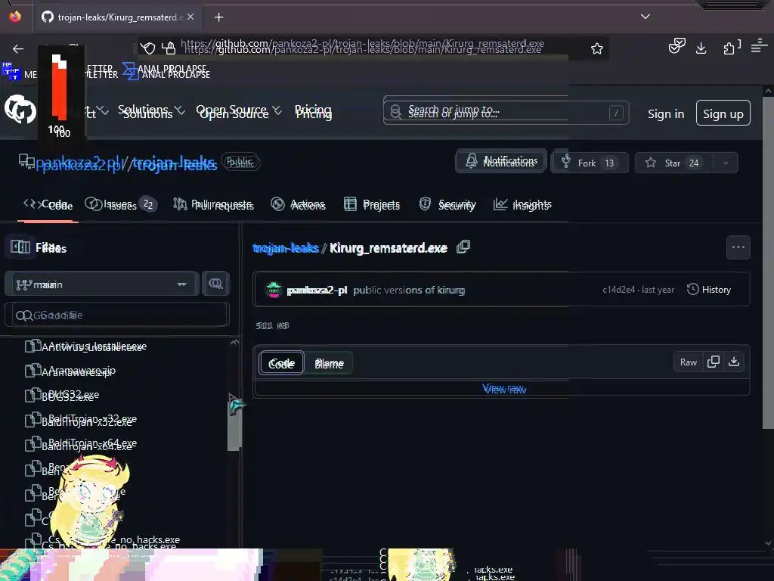This screenshot has height=581, width=774.
Task: Switch to the Projects tab
Action: click(372, 204)
